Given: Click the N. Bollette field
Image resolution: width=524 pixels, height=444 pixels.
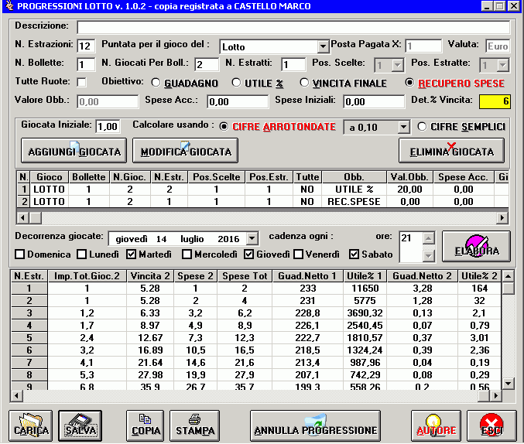Looking at the screenshot, I should [x=86, y=64].
